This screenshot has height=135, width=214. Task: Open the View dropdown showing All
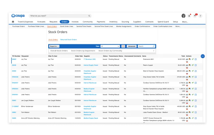110,46
